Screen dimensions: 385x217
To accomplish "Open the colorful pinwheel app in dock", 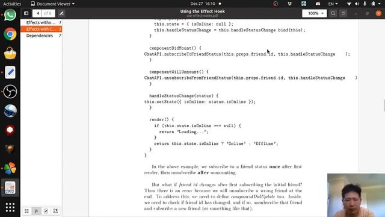I will point(10,168).
